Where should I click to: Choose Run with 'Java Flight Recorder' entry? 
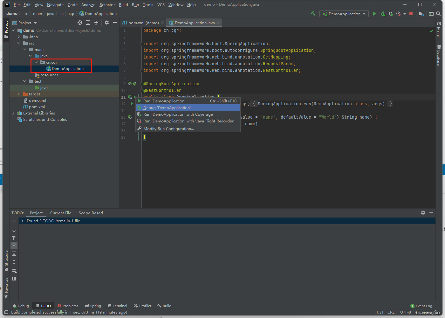188,121
